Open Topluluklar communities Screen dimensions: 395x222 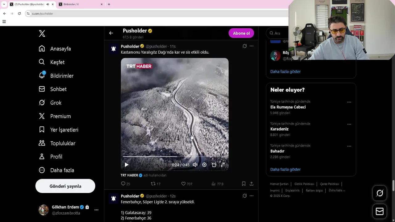pyautogui.click(x=57, y=143)
